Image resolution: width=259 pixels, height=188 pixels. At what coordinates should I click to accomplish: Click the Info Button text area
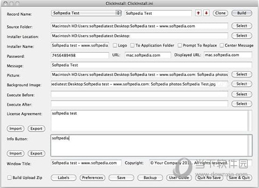[150, 146]
